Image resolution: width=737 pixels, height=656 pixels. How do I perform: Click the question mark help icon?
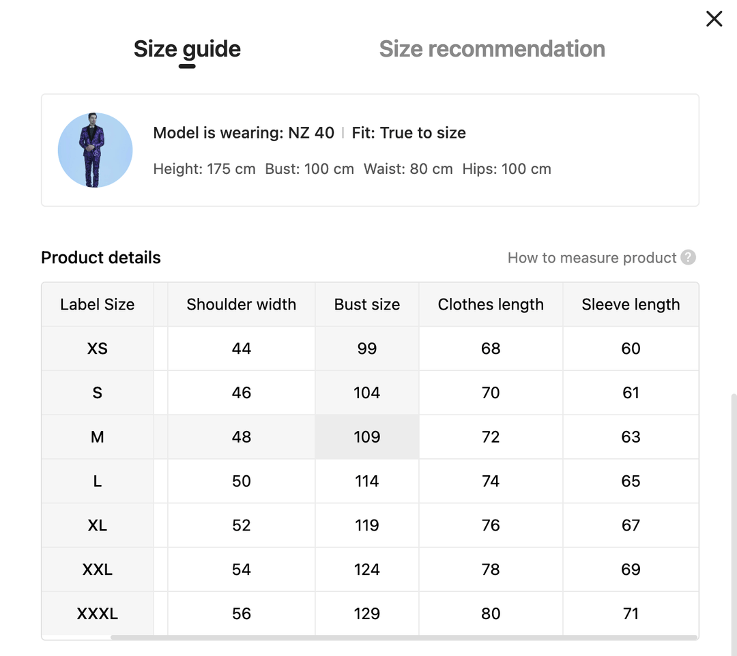pos(689,258)
